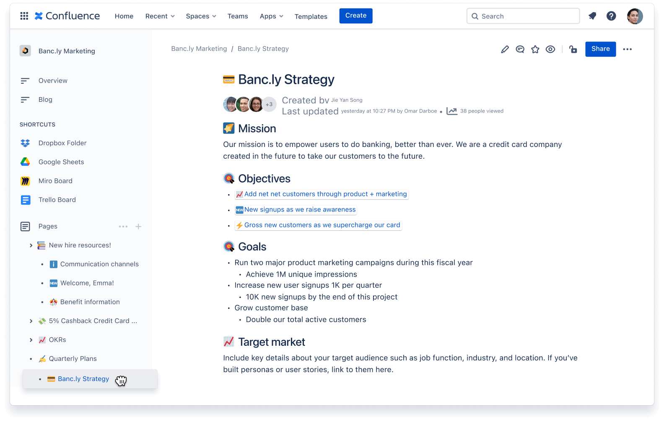This screenshot has width=664, height=422.
Task: Open the Recent dropdown menu
Action: pos(160,16)
